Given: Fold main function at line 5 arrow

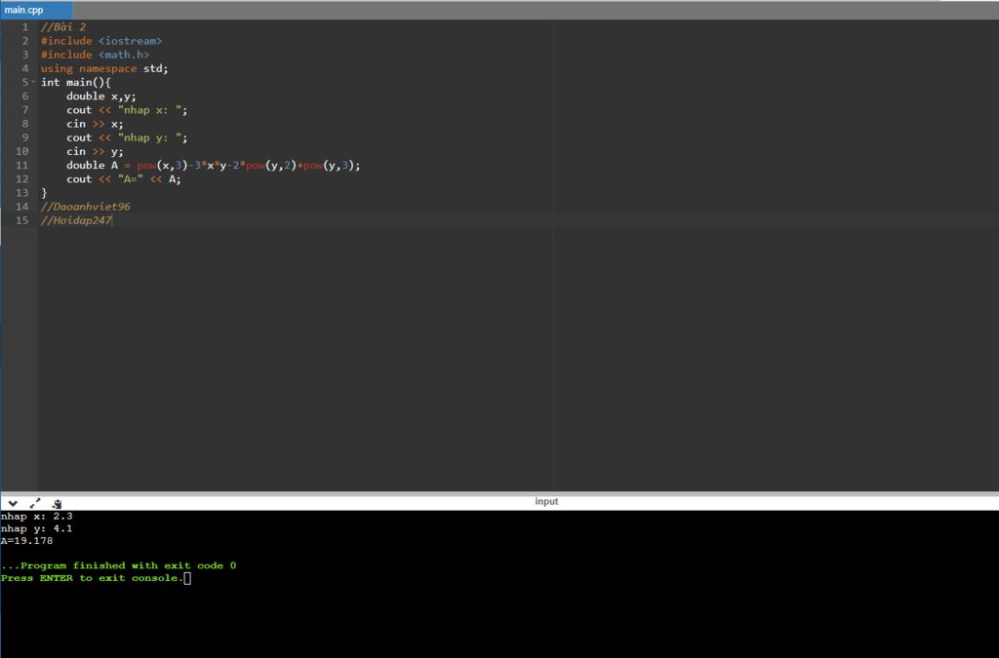Looking at the screenshot, I should click(x=33, y=82).
